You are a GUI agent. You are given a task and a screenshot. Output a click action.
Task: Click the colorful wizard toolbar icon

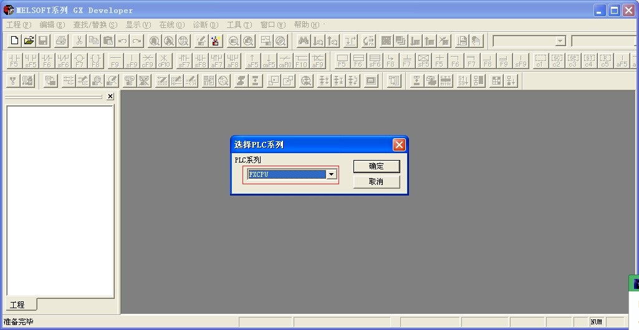click(x=216, y=40)
